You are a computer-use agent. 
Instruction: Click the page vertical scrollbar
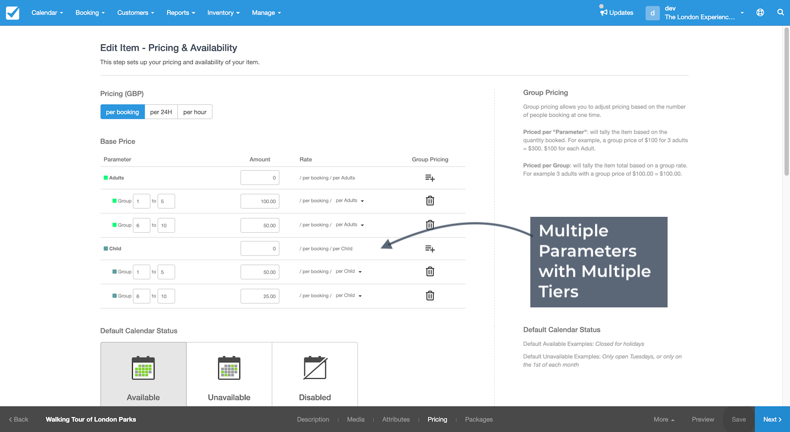[786, 102]
